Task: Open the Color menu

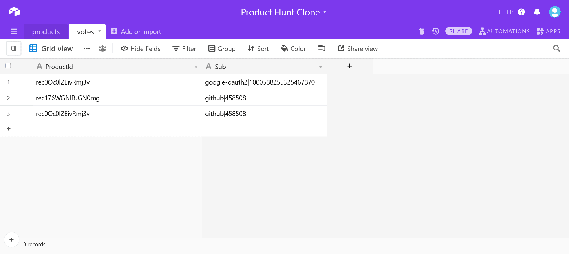Action: (293, 49)
